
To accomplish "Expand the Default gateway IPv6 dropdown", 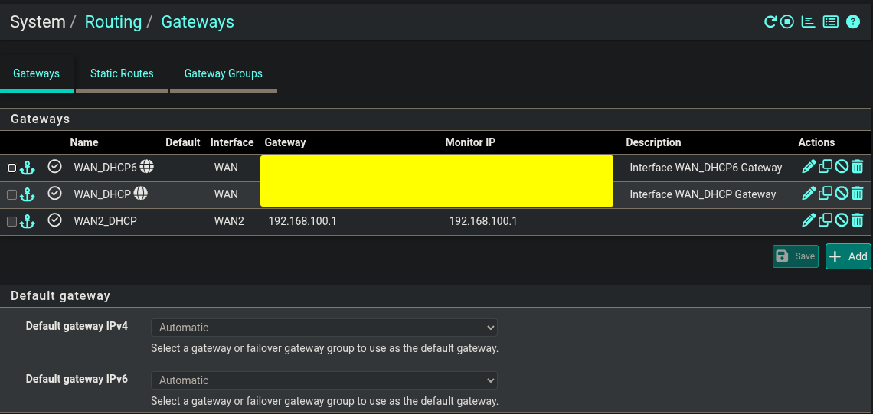I will 324,380.
